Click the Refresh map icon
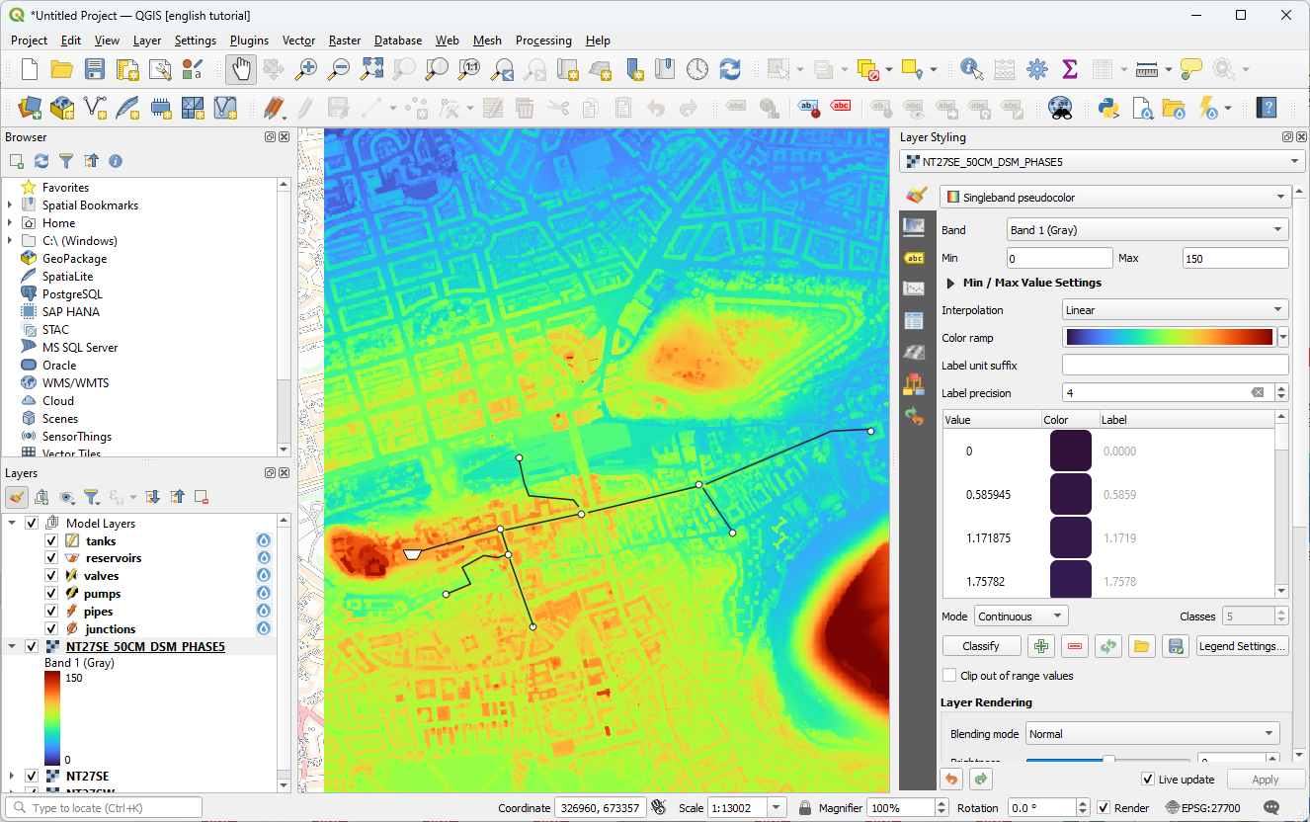The width and height of the screenshot is (1310, 822). coord(730,69)
